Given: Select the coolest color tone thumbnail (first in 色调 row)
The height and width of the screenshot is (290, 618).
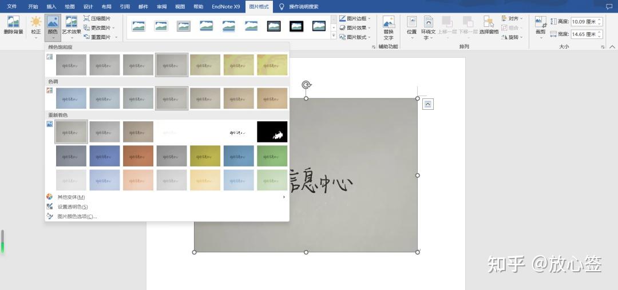Looking at the screenshot, I should [71, 98].
